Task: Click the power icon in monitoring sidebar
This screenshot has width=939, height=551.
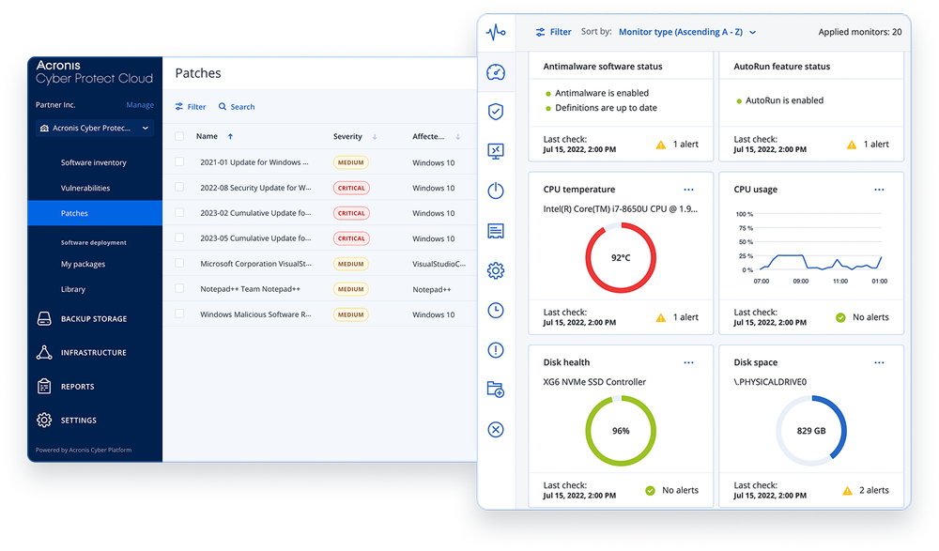Action: point(496,191)
